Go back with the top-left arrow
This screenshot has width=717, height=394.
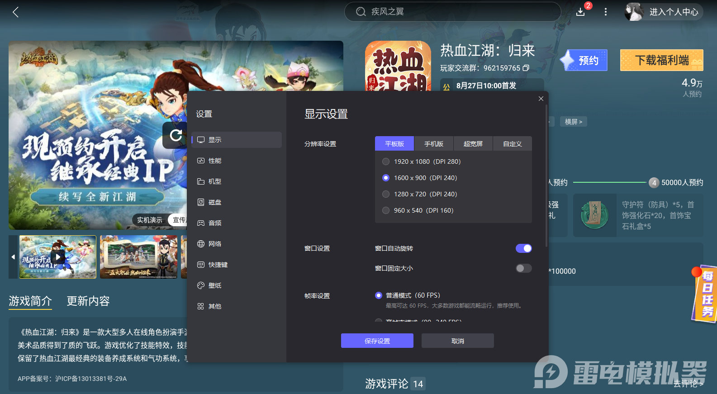[x=16, y=12]
